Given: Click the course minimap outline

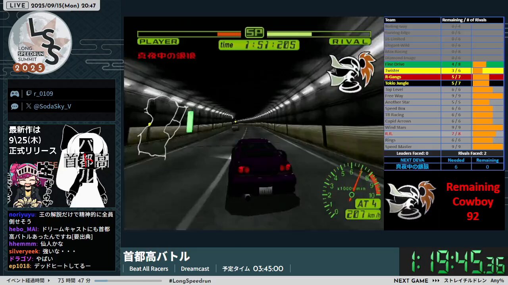Looking at the screenshot, I should point(163,127).
